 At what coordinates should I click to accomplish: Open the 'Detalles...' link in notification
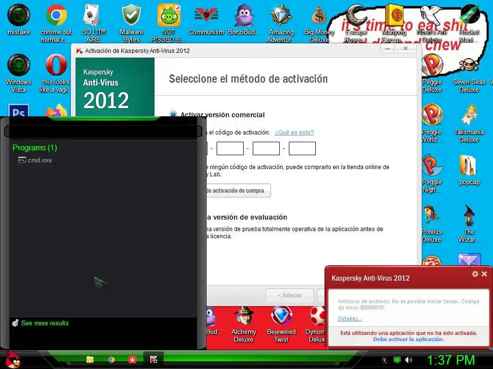[x=350, y=319]
